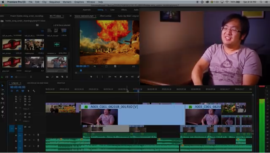Click the Find magnifier in project panel
The image size is (270, 153).
[x=52, y=77]
